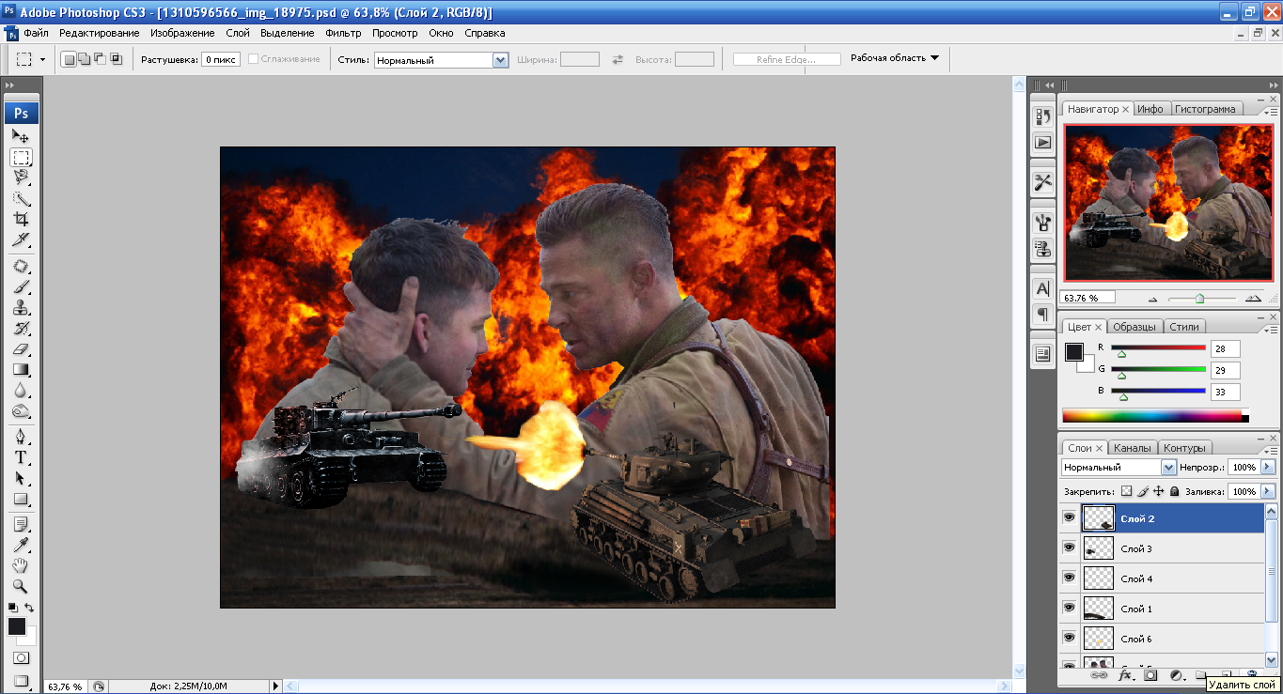Toggle lock all padlock

[x=1175, y=491]
